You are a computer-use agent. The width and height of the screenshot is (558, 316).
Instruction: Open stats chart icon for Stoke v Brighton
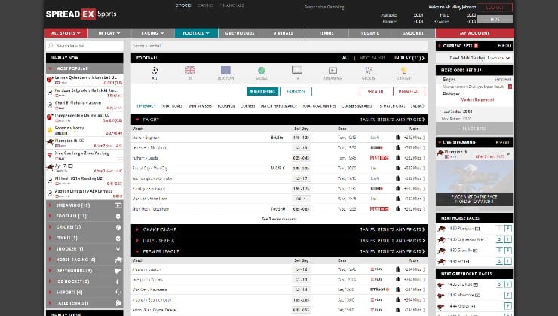point(398,138)
